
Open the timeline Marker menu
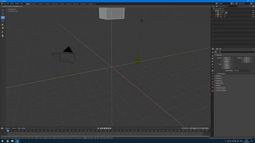pyautogui.click(x=24, y=128)
